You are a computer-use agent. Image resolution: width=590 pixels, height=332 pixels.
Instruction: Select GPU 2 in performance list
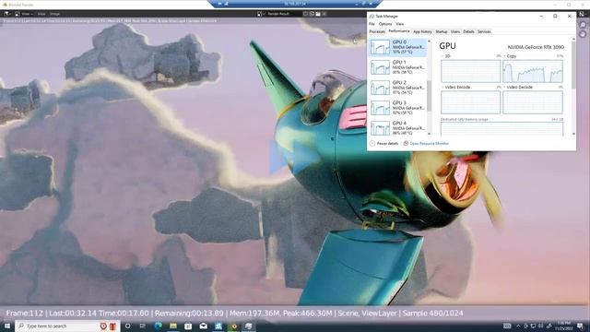[x=397, y=88]
